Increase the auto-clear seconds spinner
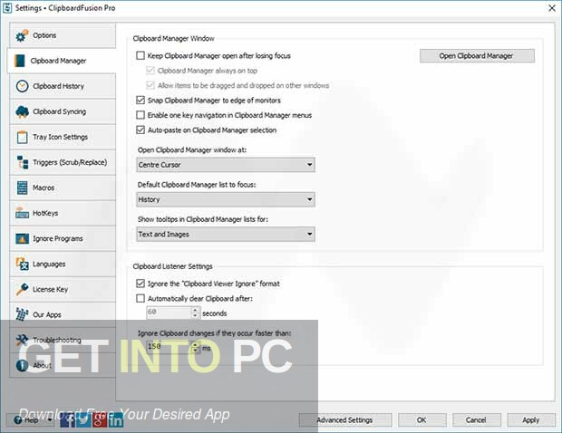562x433 pixels. point(195,310)
